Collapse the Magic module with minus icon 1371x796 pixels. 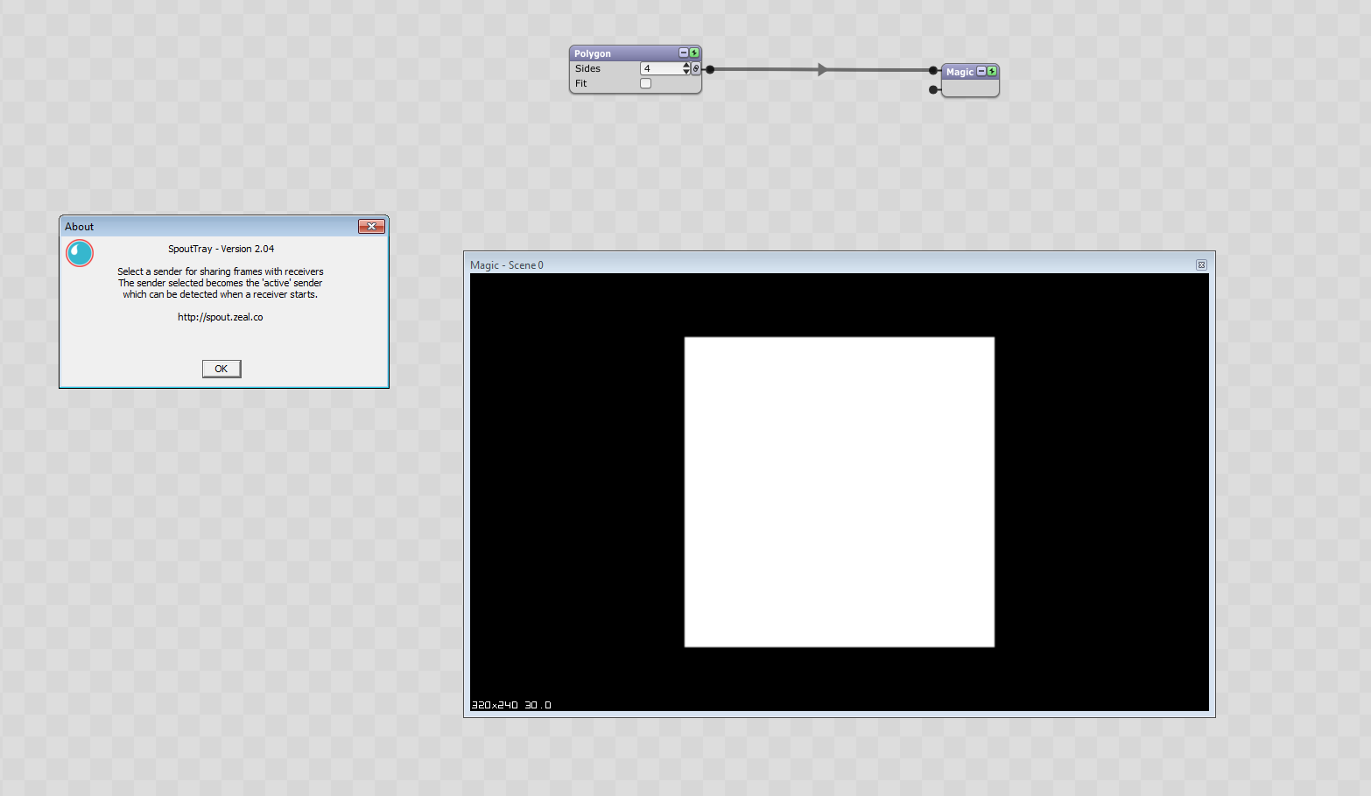click(x=981, y=71)
